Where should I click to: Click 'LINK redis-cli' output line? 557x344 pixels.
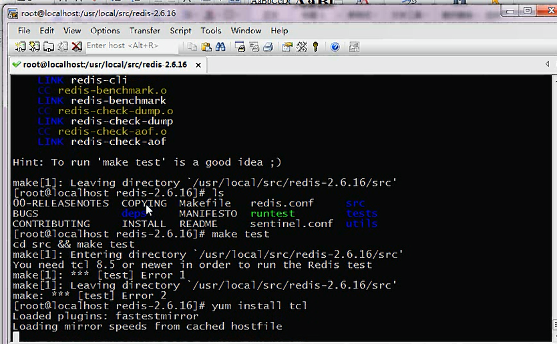82,80
